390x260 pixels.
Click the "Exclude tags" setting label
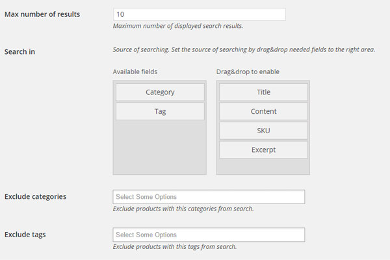pos(25,235)
